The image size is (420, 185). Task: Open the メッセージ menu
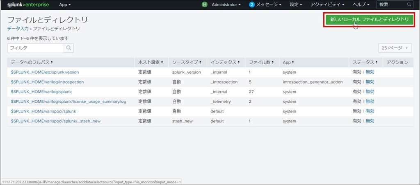pos(269,5)
